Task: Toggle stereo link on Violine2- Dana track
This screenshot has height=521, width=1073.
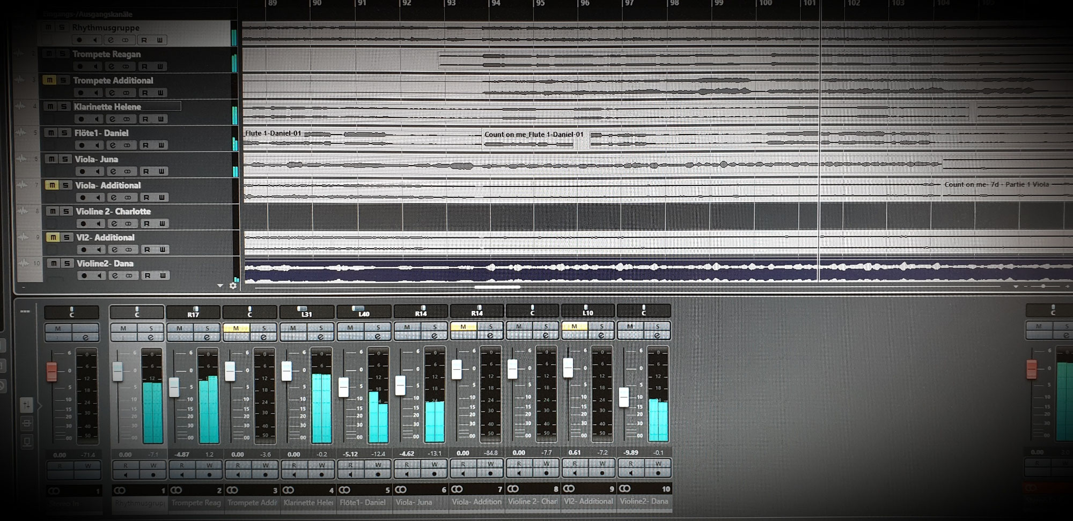Action: point(129,276)
